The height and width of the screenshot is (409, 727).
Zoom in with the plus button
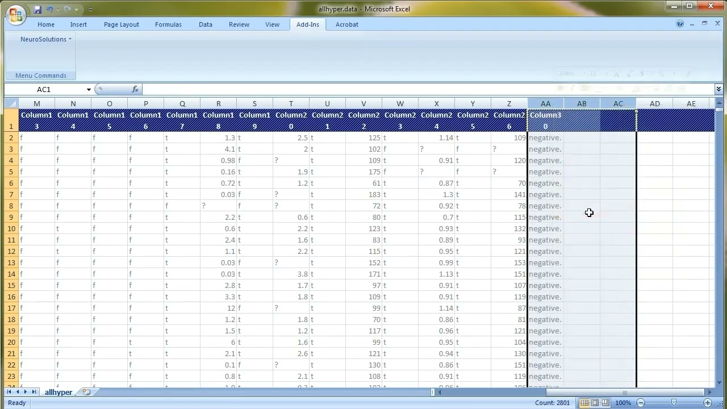(707, 403)
